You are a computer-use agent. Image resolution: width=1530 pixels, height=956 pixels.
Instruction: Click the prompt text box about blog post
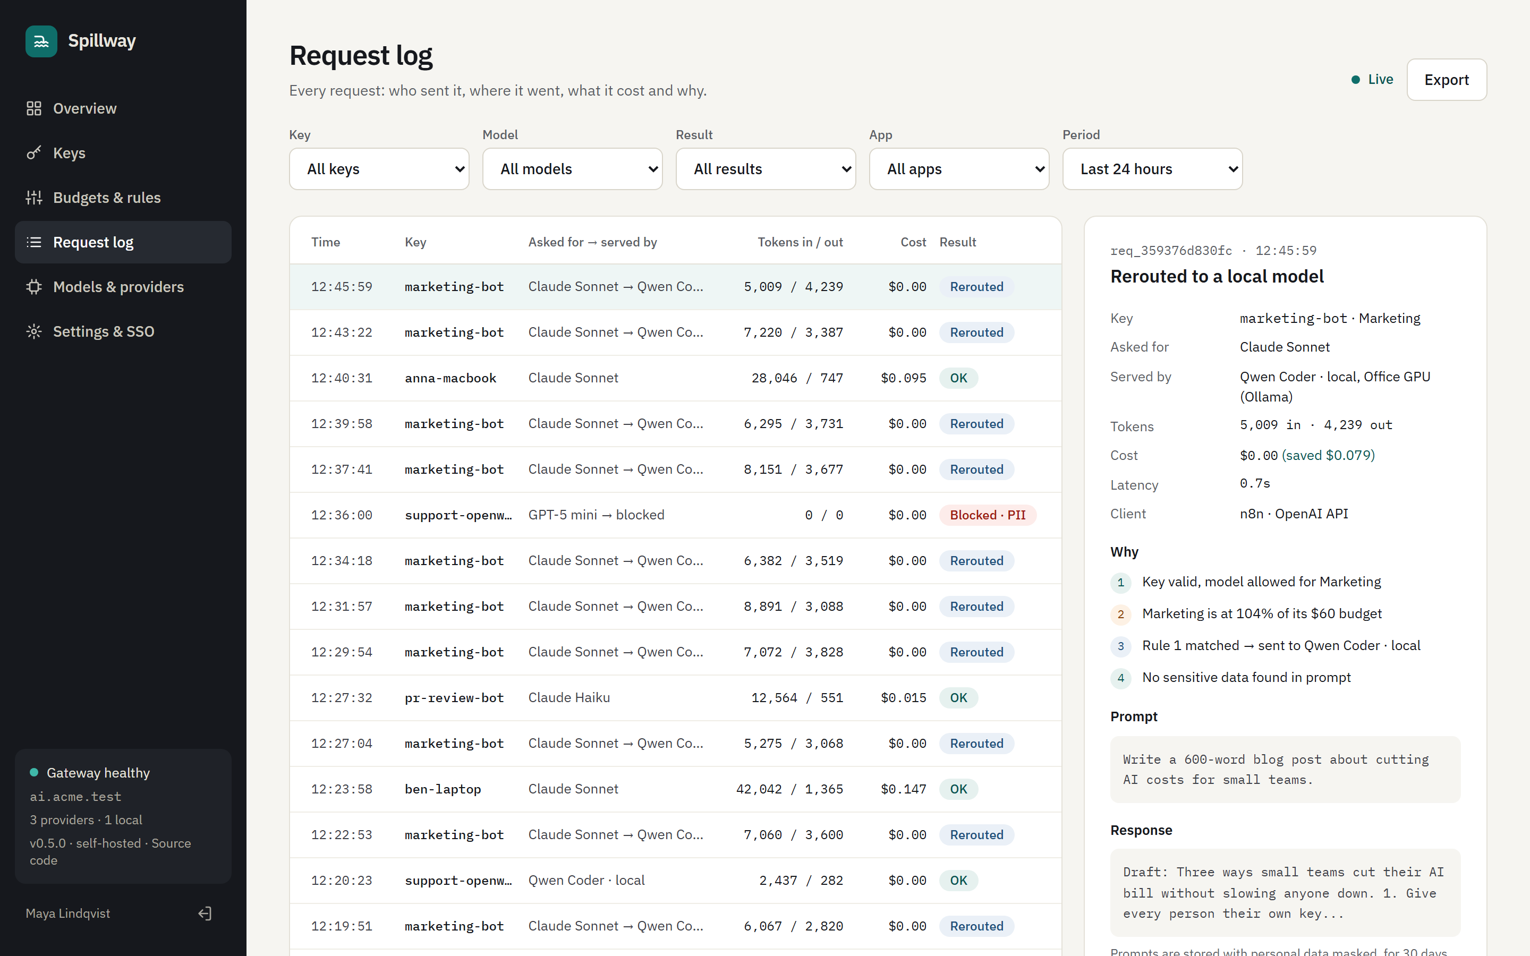[1285, 770]
